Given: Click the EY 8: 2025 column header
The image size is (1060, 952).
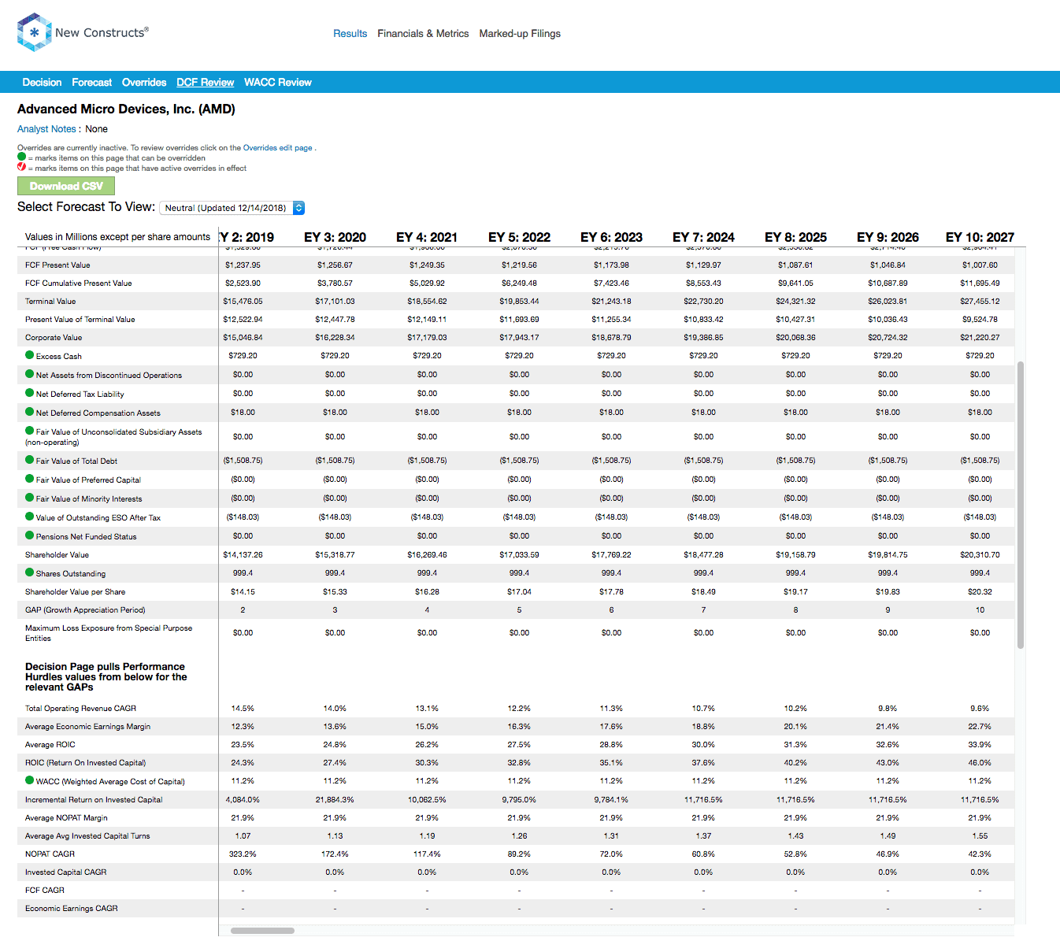Looking at the screenshot, I should click(795, 237).
